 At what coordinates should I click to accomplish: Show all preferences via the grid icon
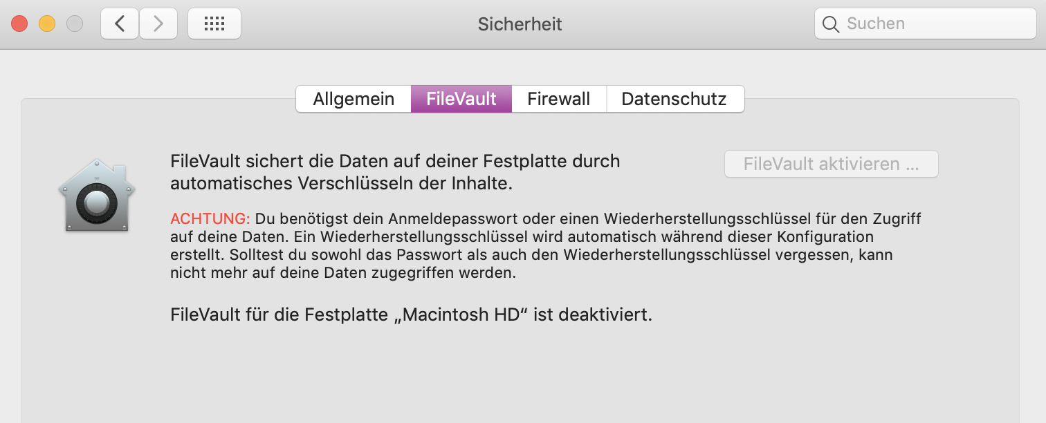tap(214, 24)
